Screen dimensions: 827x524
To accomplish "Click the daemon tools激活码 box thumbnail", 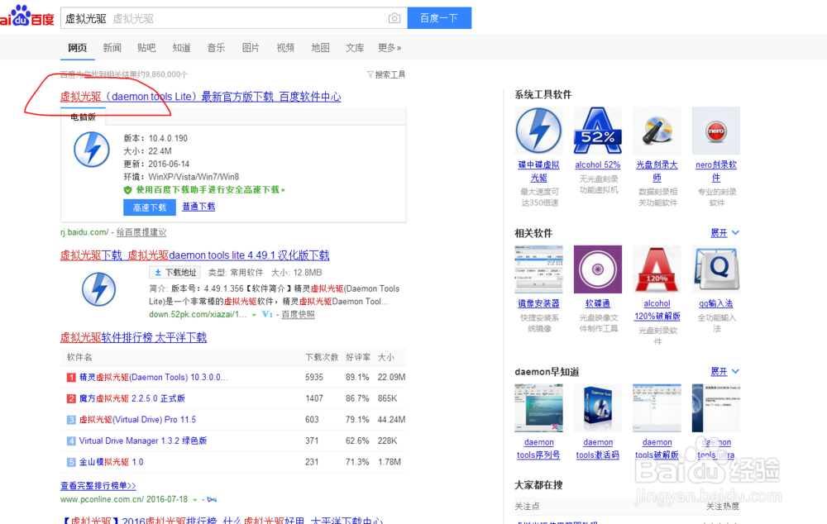I will tap(598, 408).
